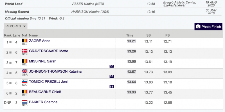The height and width of the screenshot is (112, 225).
Task: Toggle gray square marker beside rank 1
Action: [x=10, y=42]
